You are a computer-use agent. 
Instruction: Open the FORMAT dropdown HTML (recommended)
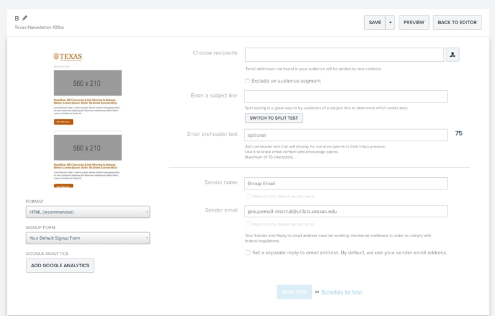[88, 212]
